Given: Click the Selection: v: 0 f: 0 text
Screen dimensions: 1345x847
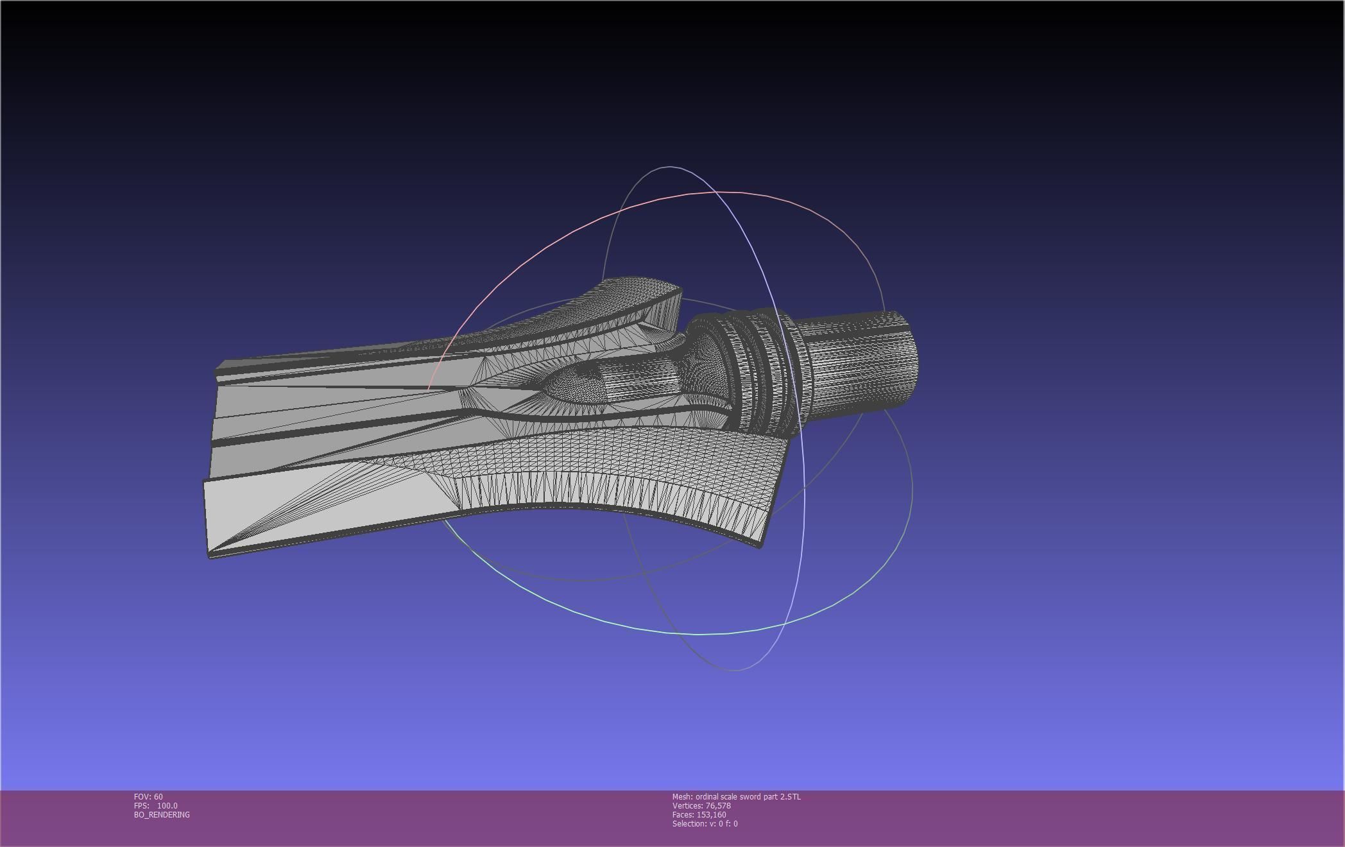Looking at the screenshot, I should click(x=705, y=824).
